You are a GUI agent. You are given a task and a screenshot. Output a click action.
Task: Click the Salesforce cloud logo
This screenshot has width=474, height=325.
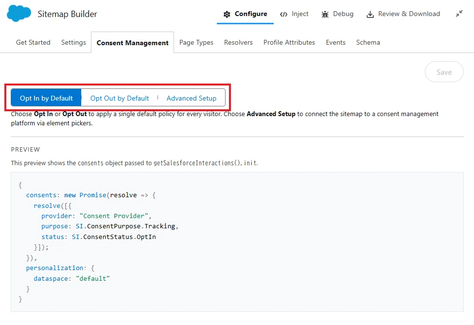point(19,13)
